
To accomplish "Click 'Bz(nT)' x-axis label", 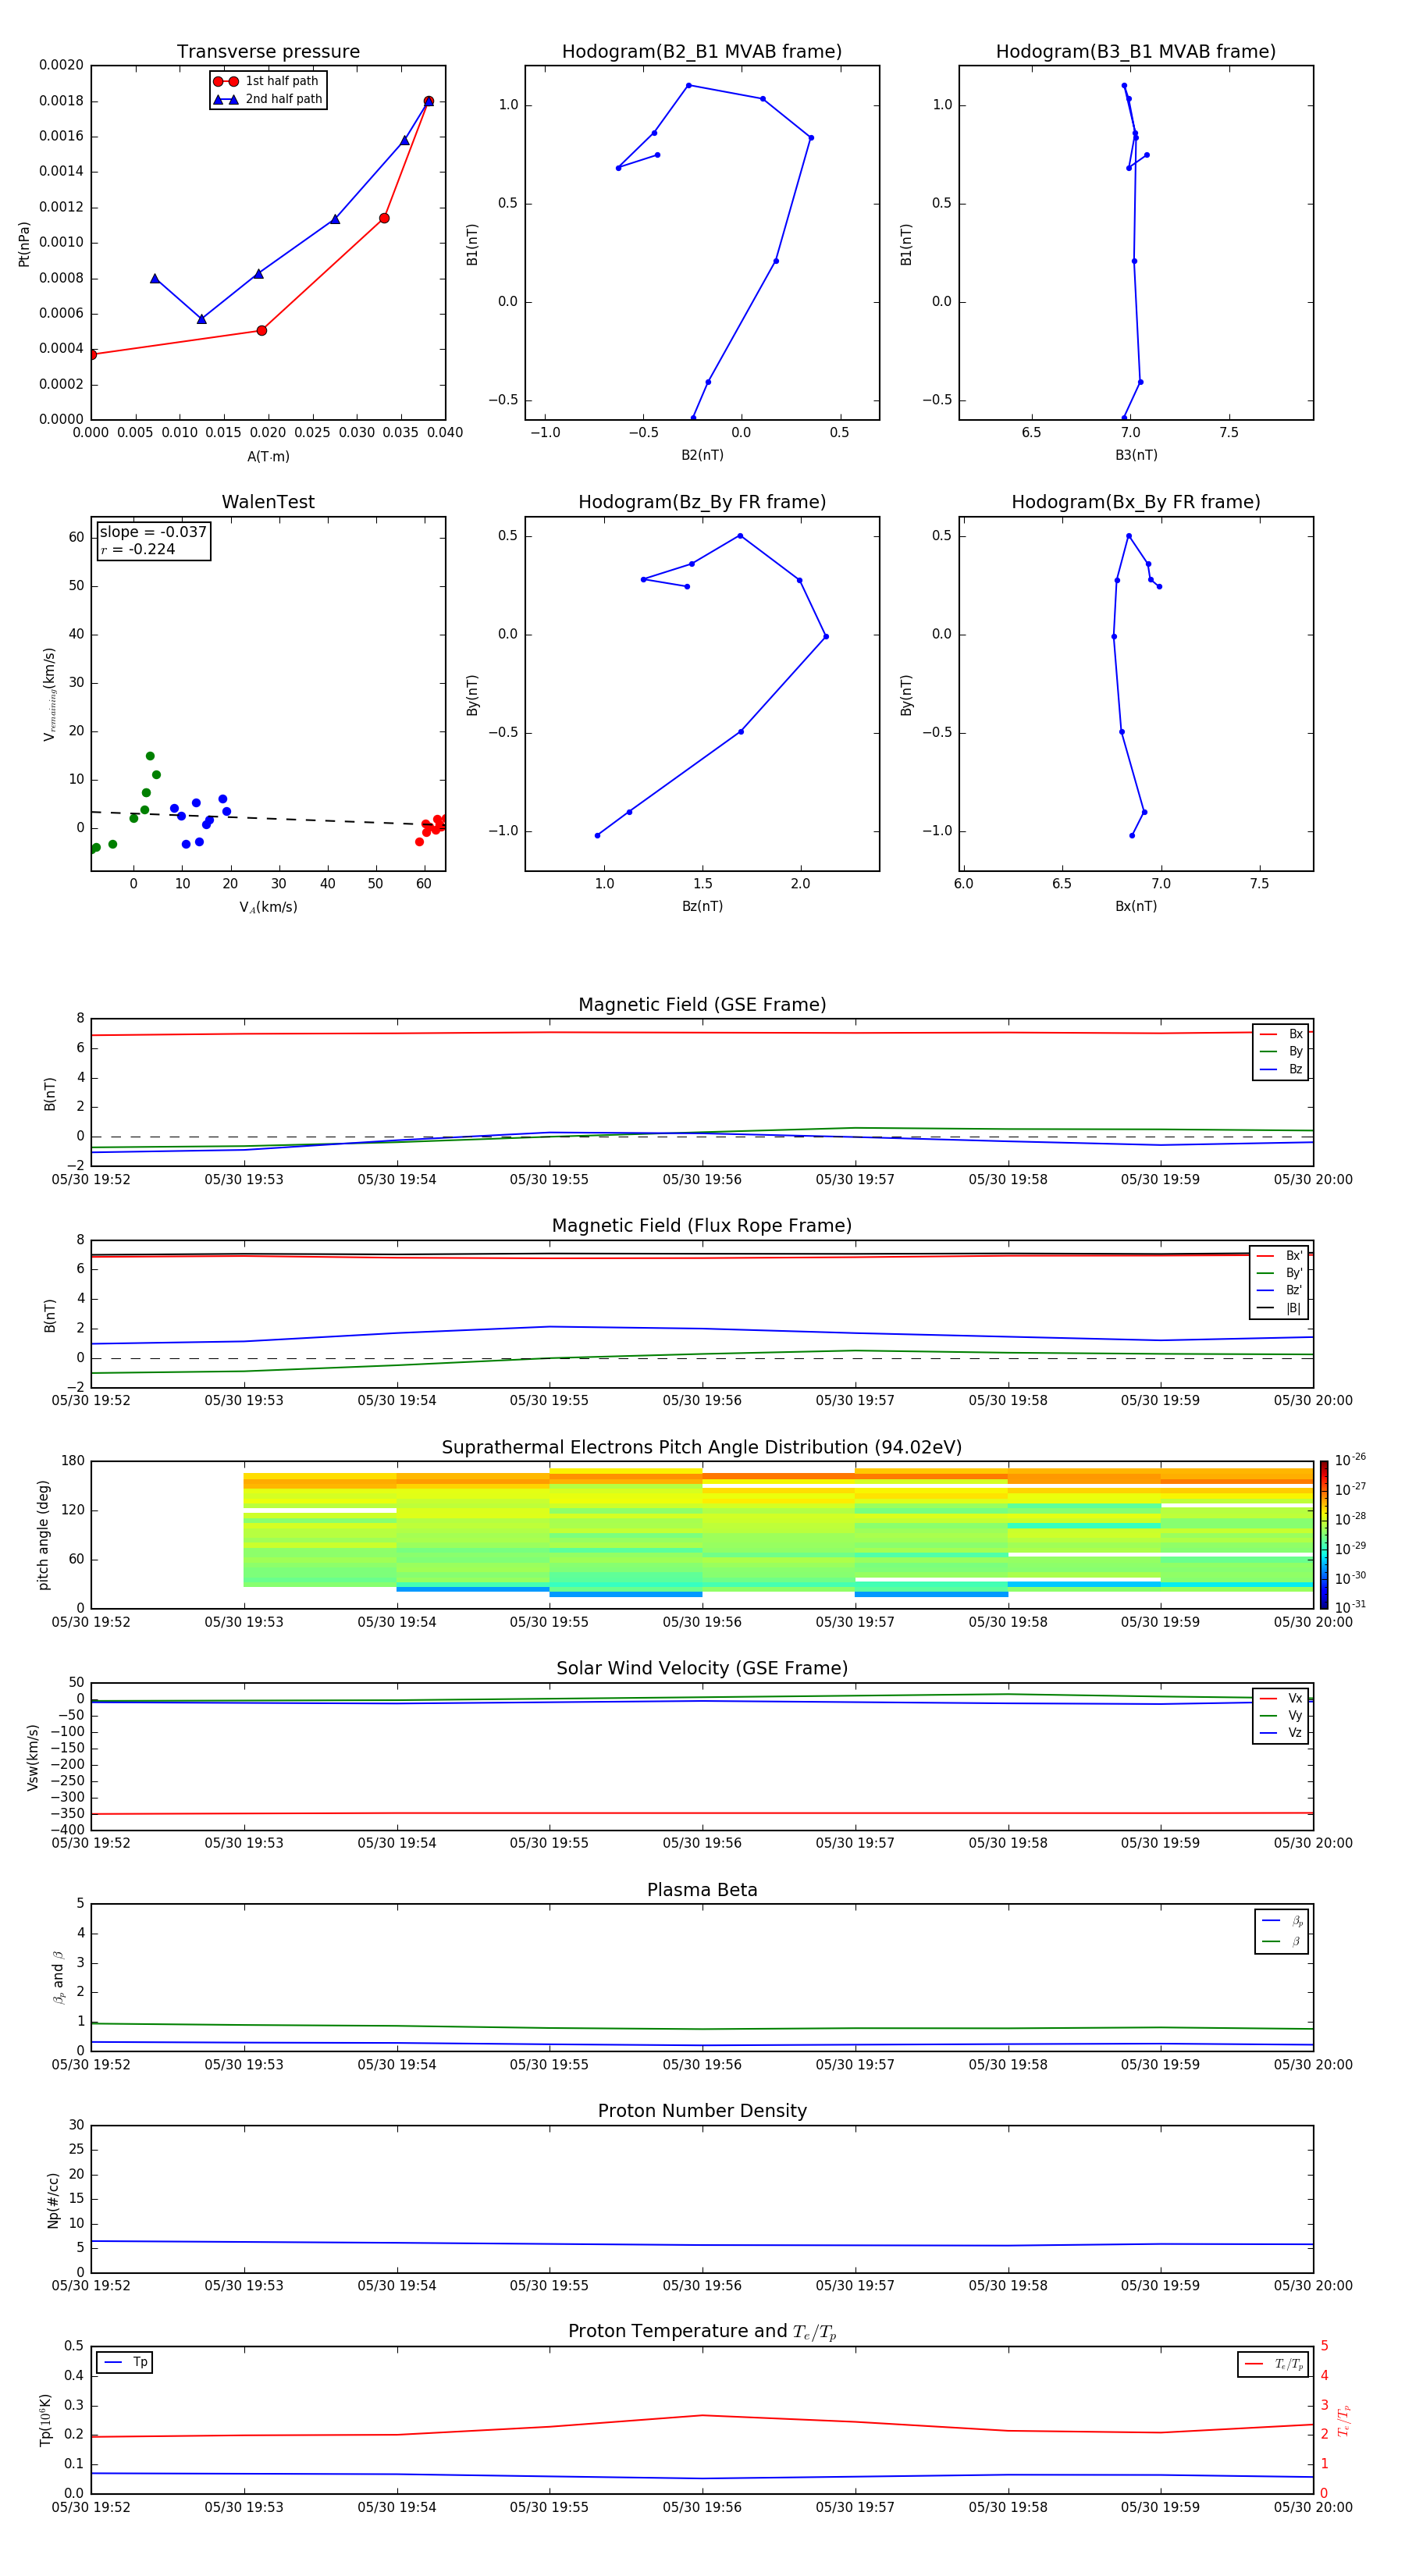I will click(x=702, y=906).
